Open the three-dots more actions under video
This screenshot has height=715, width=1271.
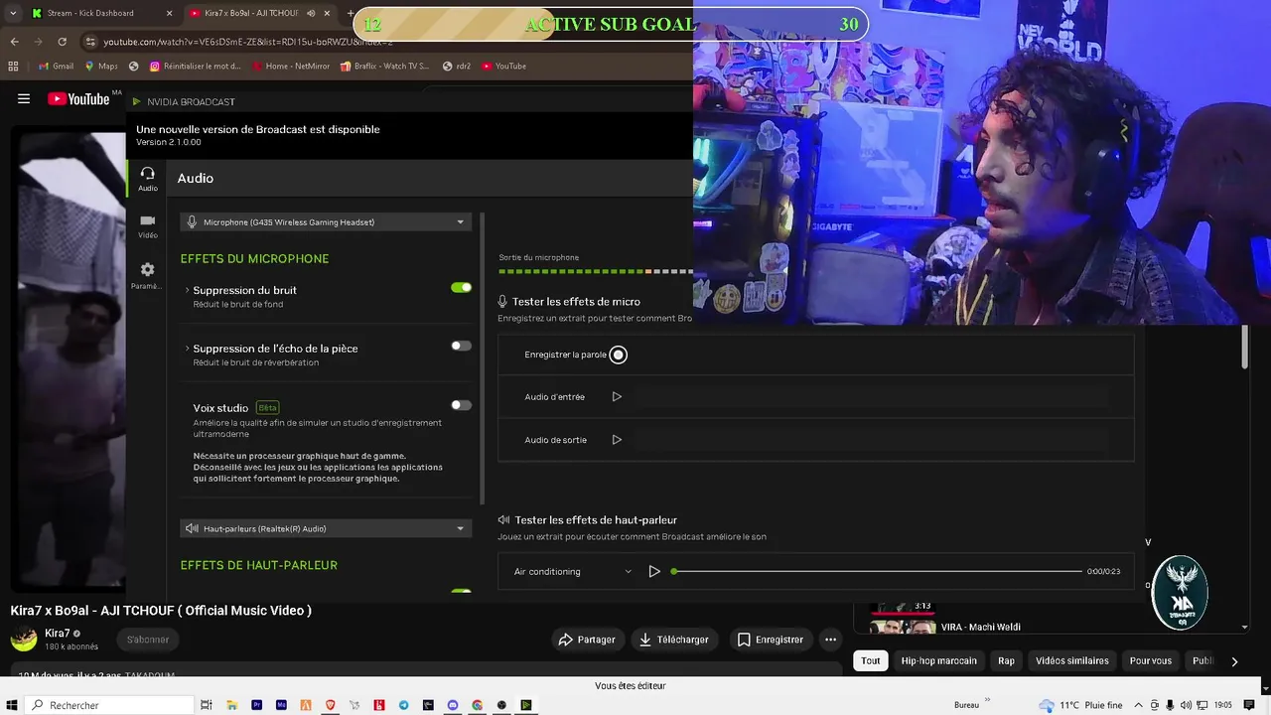831,640
